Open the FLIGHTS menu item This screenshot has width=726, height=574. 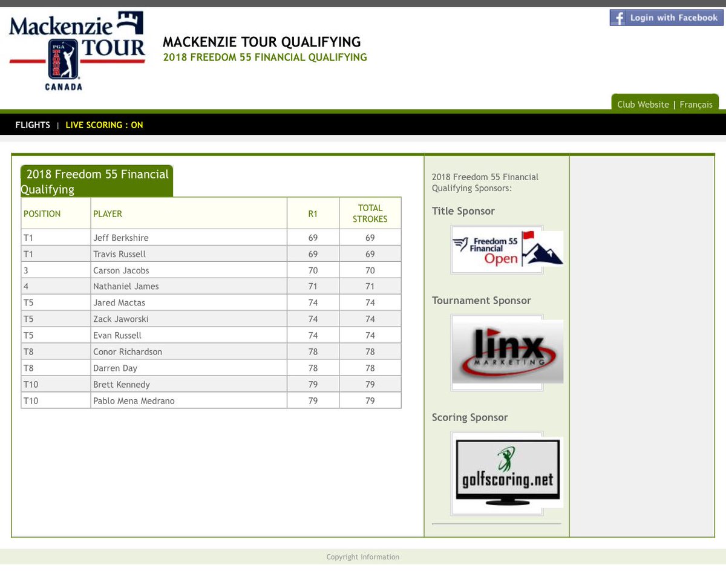(33, 125)
